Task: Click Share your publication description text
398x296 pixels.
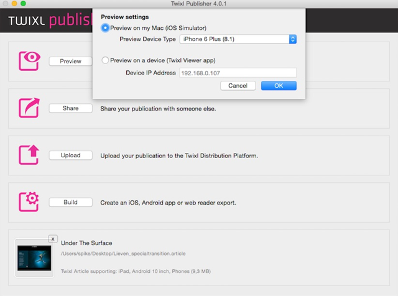Action: [x=158, y=109]
